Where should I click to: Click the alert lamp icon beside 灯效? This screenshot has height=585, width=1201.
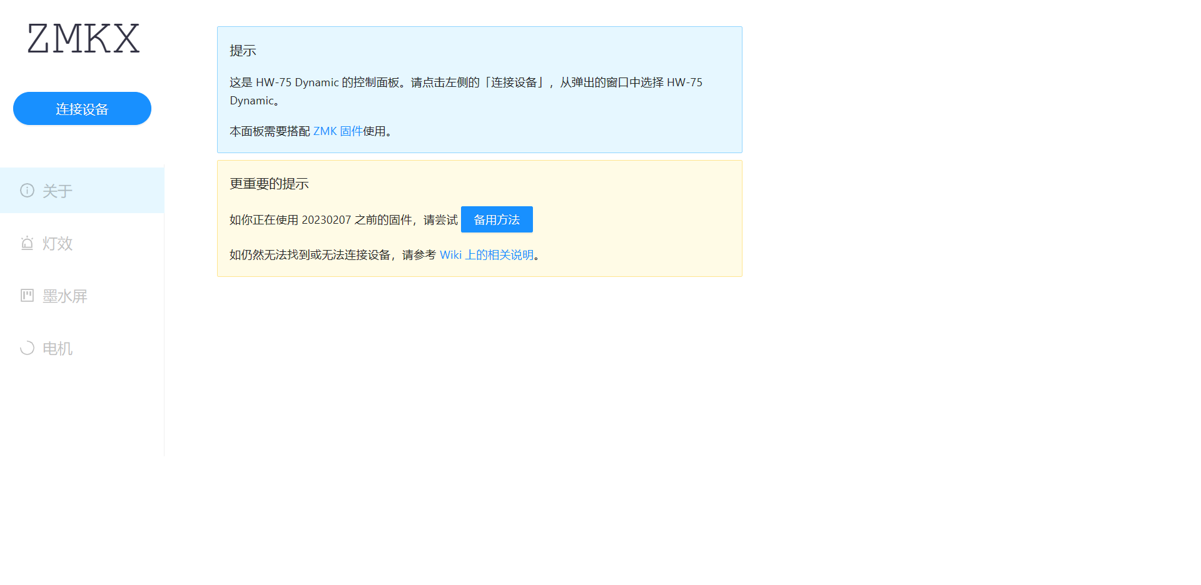coord(27,243)
